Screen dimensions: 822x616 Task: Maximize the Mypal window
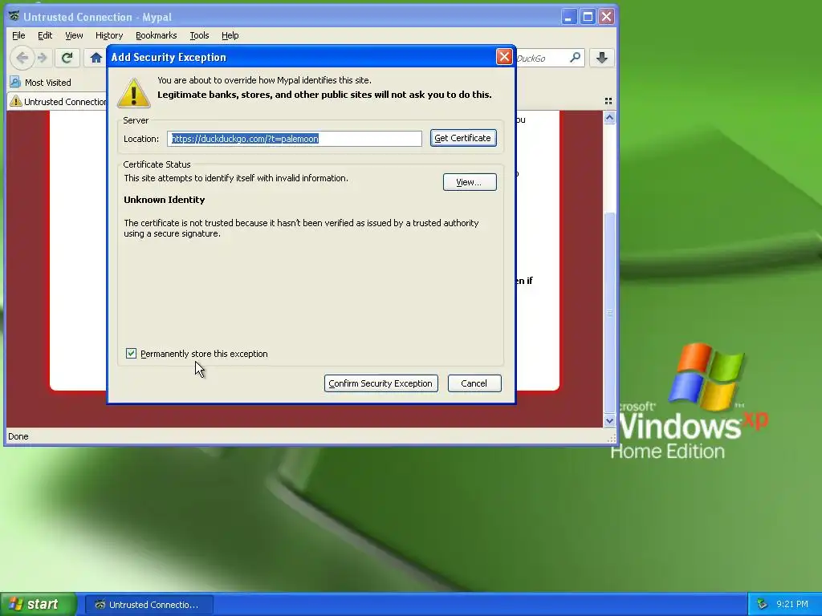point(588,17)
